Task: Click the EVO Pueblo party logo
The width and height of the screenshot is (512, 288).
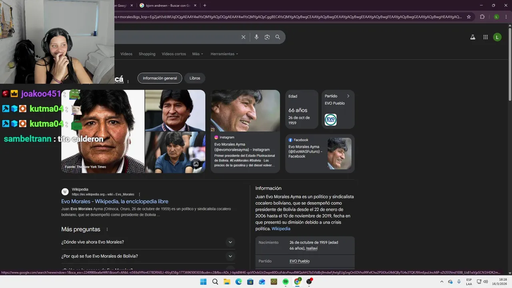Action: click(x=331, y=120)
